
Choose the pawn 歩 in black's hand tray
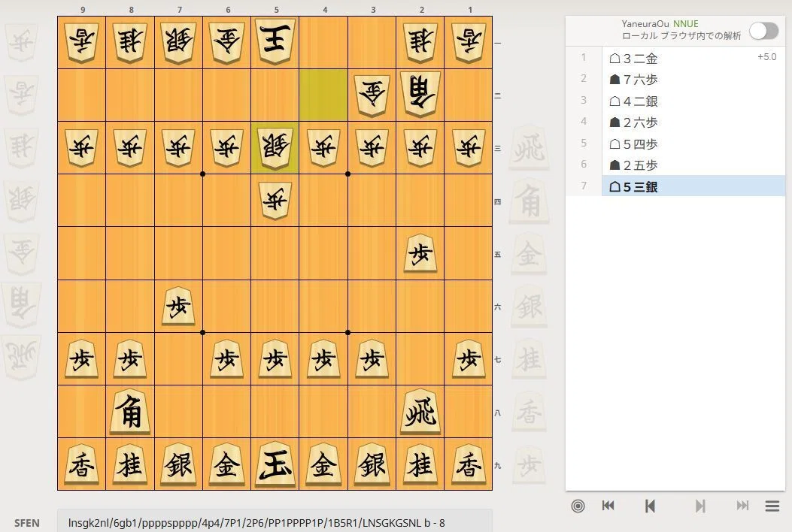(529, 464)
